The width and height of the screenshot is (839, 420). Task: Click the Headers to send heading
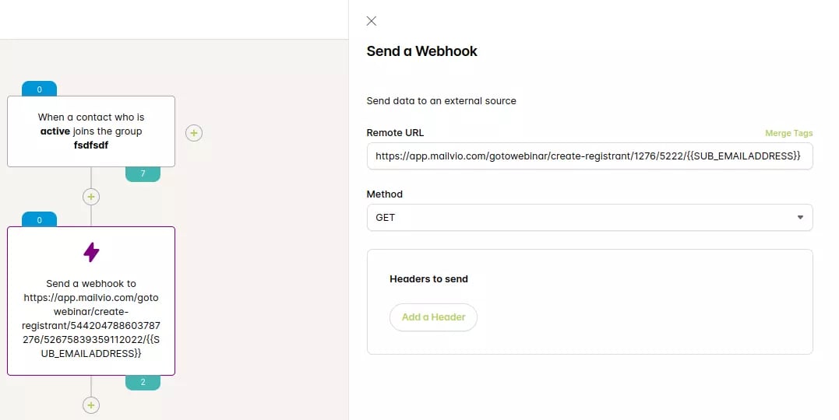(x=428, y=278)
